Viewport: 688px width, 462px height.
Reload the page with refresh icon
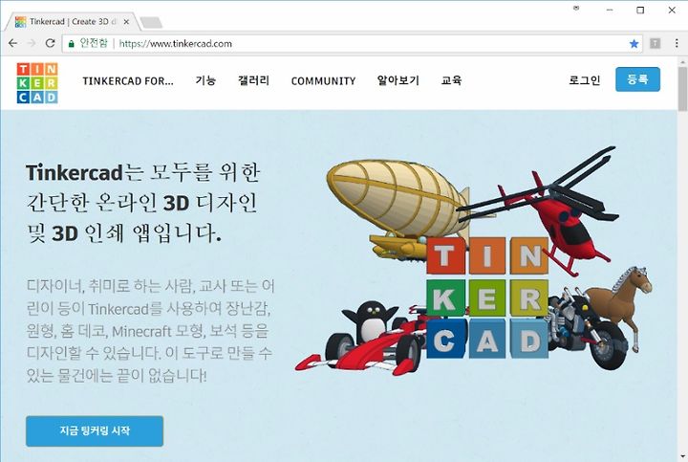pyautogui.click(x=50, y=43)
